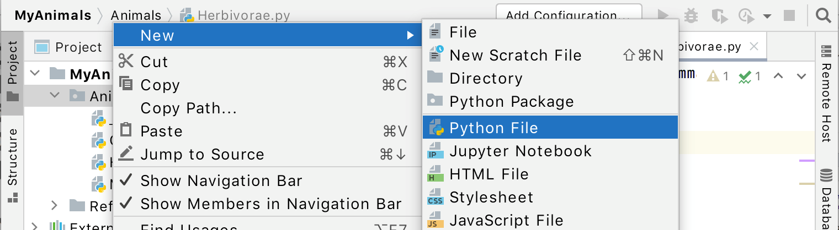This screenshot has width=839, height=230.
Task: Click the Debug bug icon
Action: click(691, 15)
